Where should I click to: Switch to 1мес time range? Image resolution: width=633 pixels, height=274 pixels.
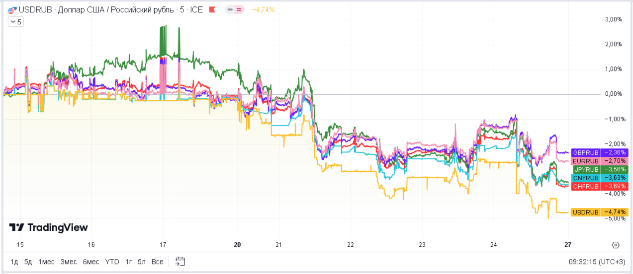(46, 262)
